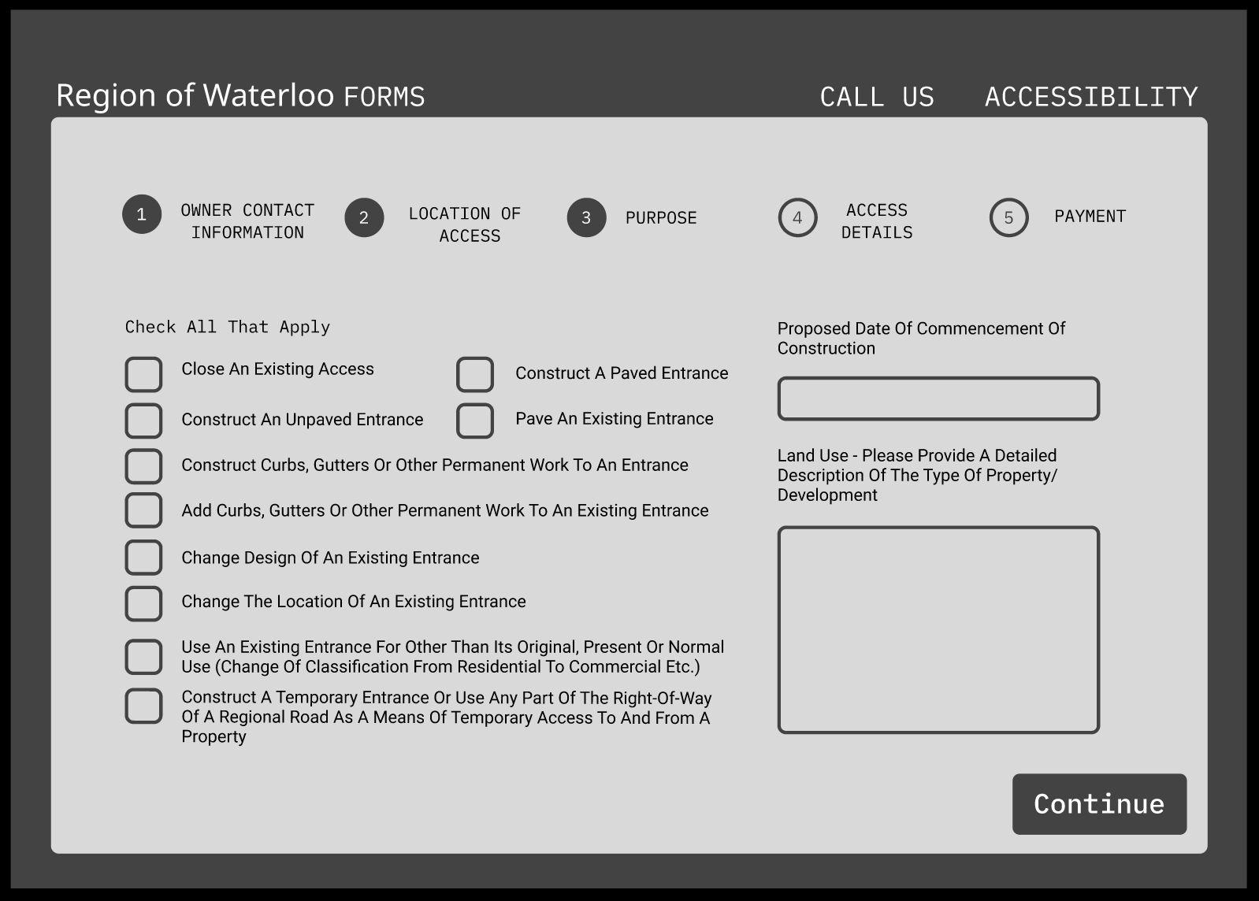Select Construct Curbs, Gutters checkbox

[x=143, y=466]
